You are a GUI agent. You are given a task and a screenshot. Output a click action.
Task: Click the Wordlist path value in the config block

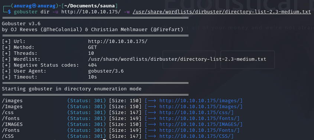[177, 59]
